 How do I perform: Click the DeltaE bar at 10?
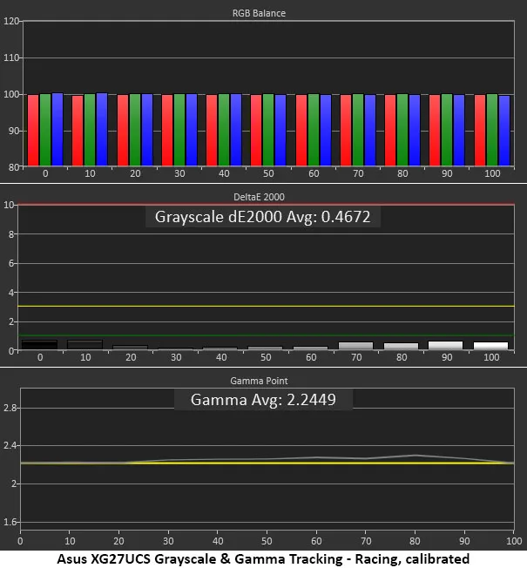pyautogui.click(x=84, y=345)
